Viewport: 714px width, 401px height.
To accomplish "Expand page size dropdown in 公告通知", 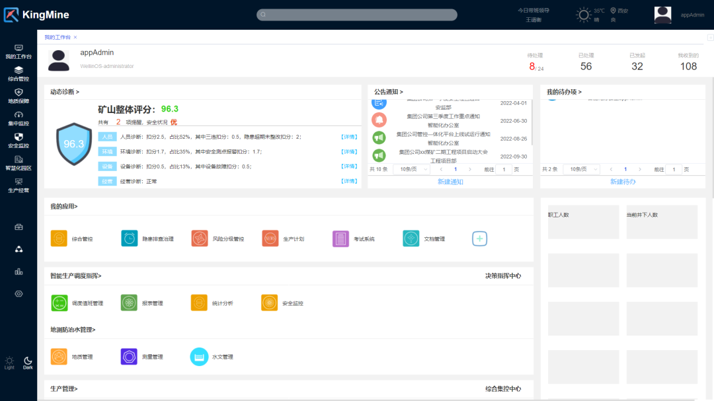I will [413, 169].
